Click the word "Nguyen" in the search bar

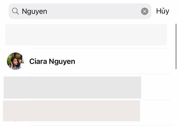[x=34, y=11]
